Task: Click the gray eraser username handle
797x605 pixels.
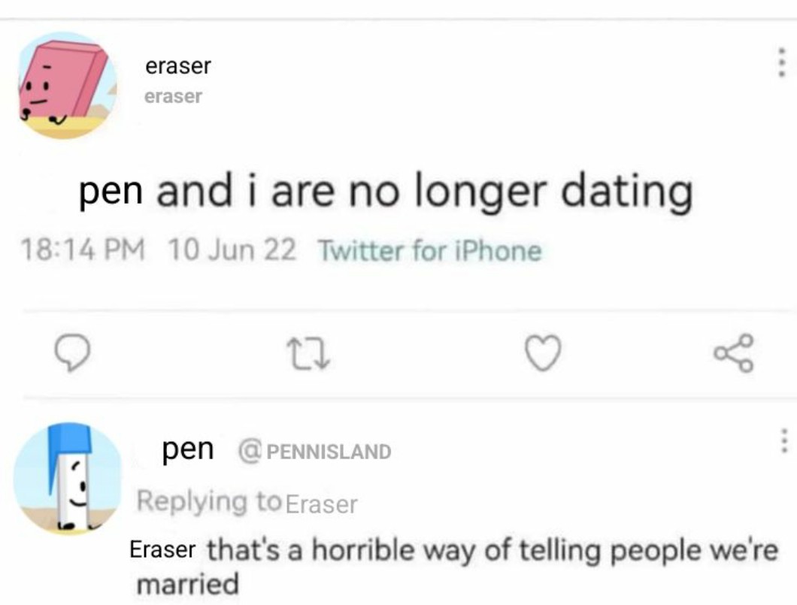Action: pyautogui.click(x=173, y=96)
